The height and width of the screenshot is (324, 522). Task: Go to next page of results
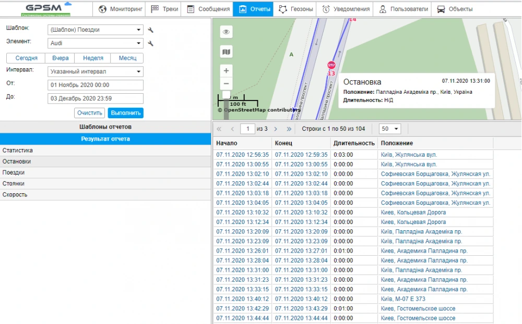coord(276,129)
